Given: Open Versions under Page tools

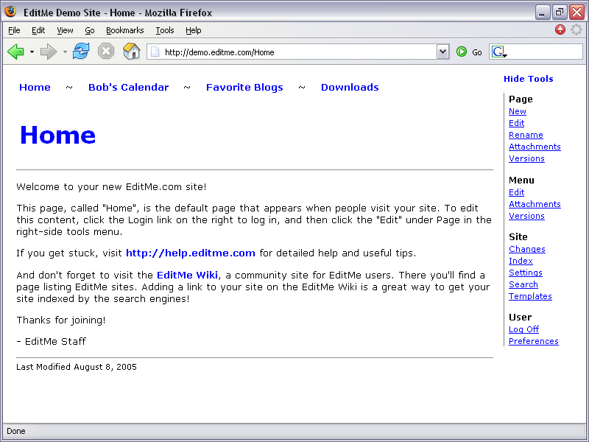Looking at the screenshot, I should (526, 158).
